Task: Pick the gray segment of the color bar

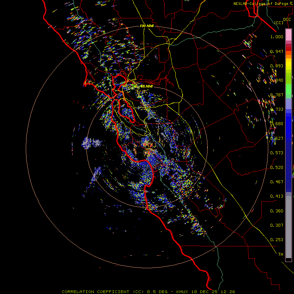Action: [288, 227]
